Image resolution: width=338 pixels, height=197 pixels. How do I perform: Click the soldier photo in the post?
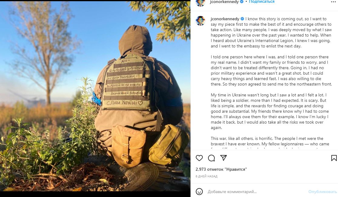click(x=95, y=96)
